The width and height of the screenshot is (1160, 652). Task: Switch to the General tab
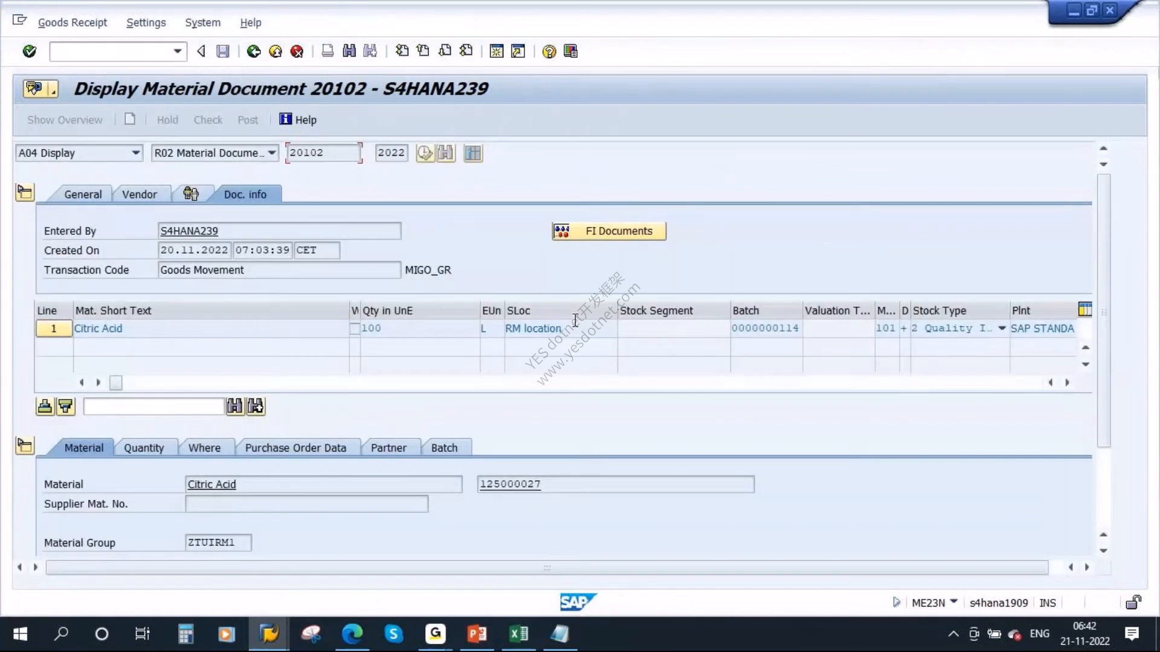pos(83,194)
